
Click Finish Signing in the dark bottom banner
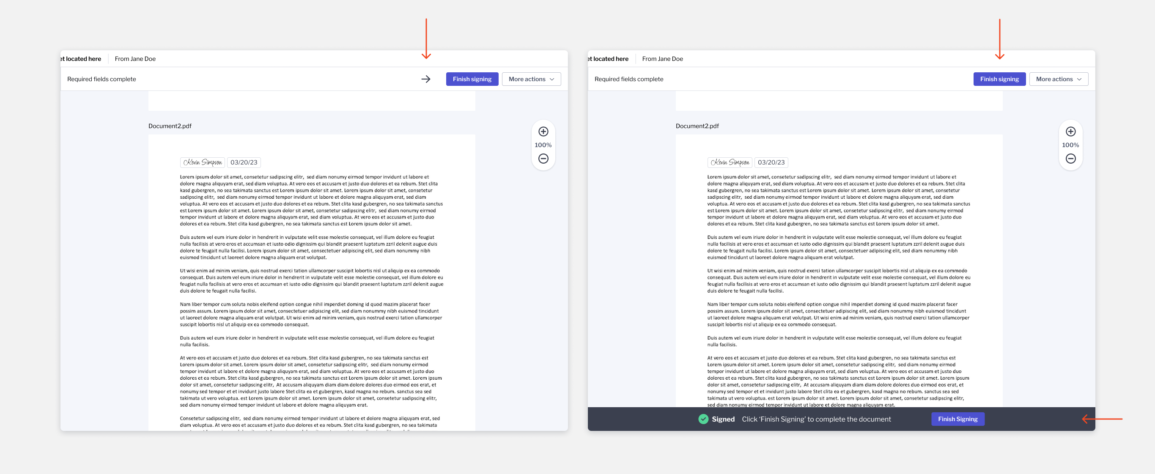pyautogui.click(x=957, y=419)
